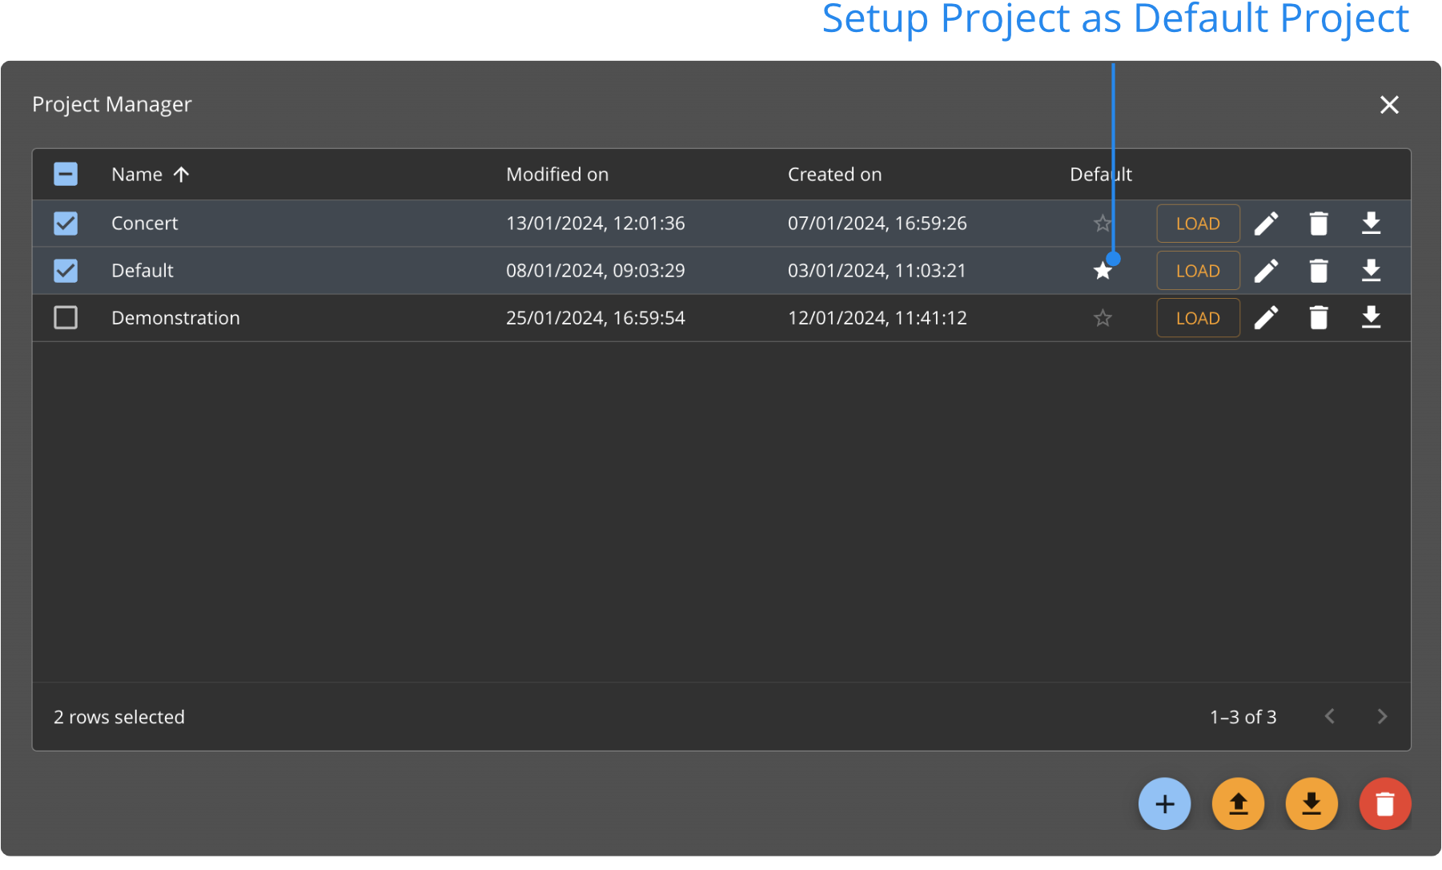Viewport: 1442px width, 870px height.
Task: Download the Default project
Action: click(x=1371, y=271)
